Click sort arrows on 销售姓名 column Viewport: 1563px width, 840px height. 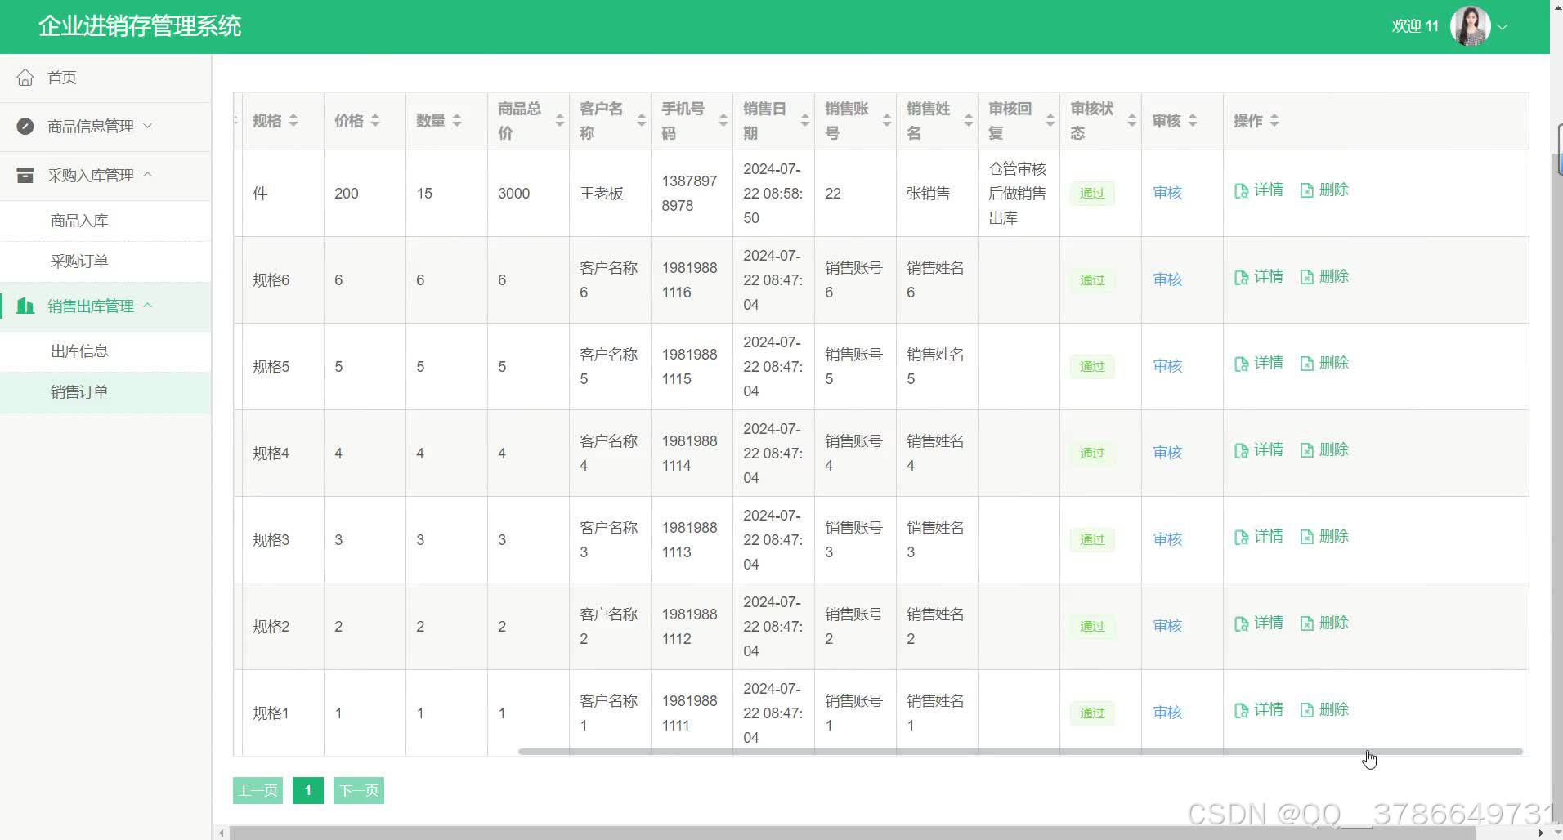(x=969, y=121)
